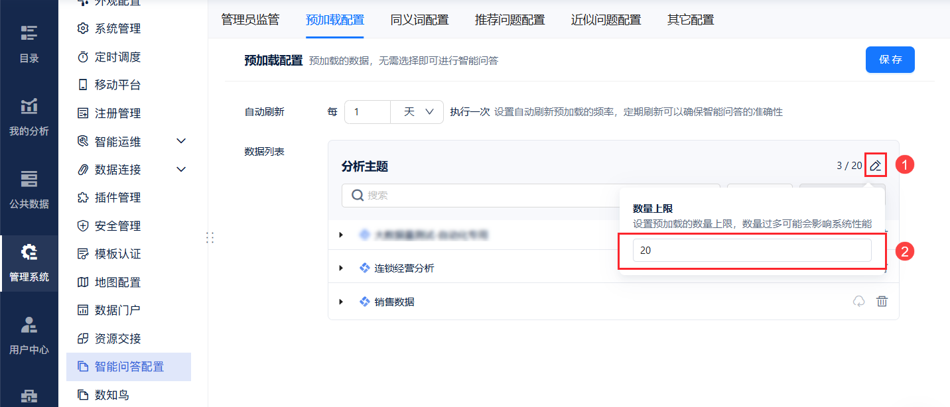Select the 连锁经营分析 row text
The width and height of the screenshot is (950, 407).
[x=405, y=268]
